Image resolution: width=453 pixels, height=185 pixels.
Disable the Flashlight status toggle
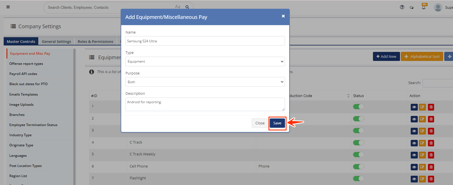(358, 179)
